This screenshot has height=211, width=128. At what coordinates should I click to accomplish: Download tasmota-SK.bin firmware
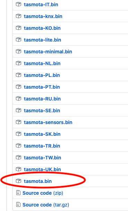[42, 134]
